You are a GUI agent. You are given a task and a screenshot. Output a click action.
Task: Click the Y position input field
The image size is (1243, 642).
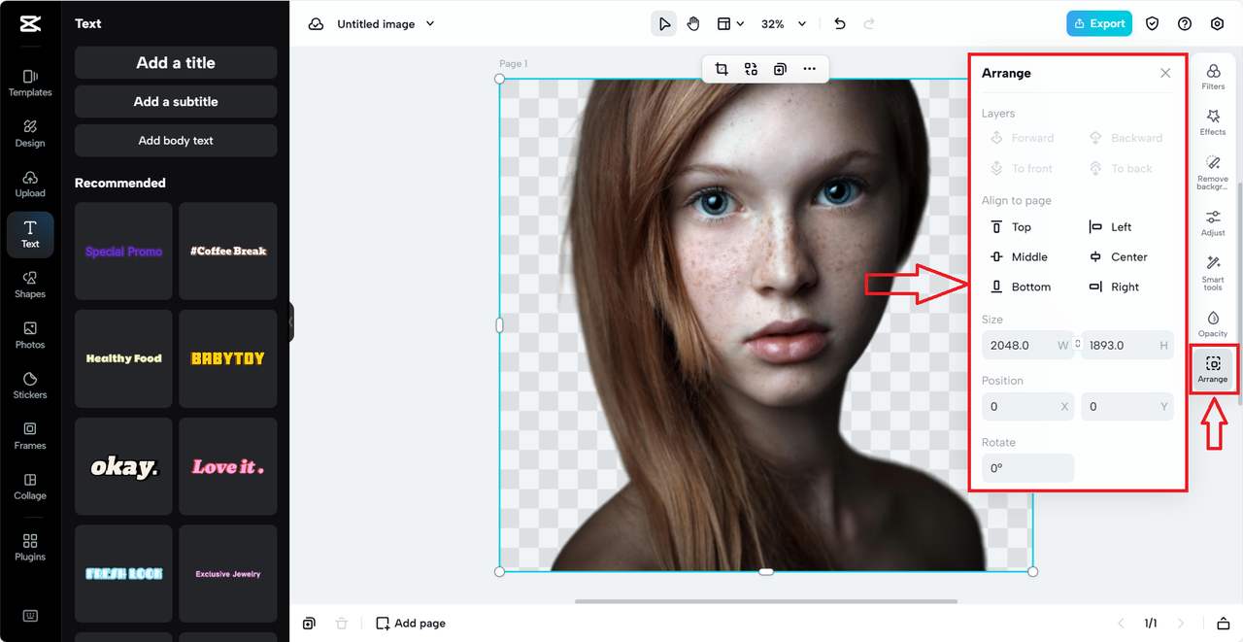tap(1127, 407)
